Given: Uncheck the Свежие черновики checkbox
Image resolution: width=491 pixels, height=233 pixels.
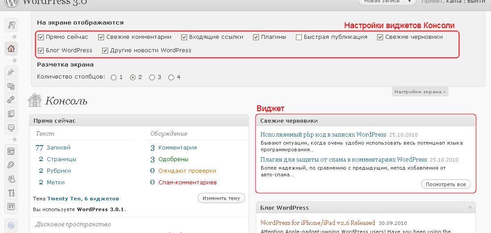Looking at the screenshot, I should point(380,37).
